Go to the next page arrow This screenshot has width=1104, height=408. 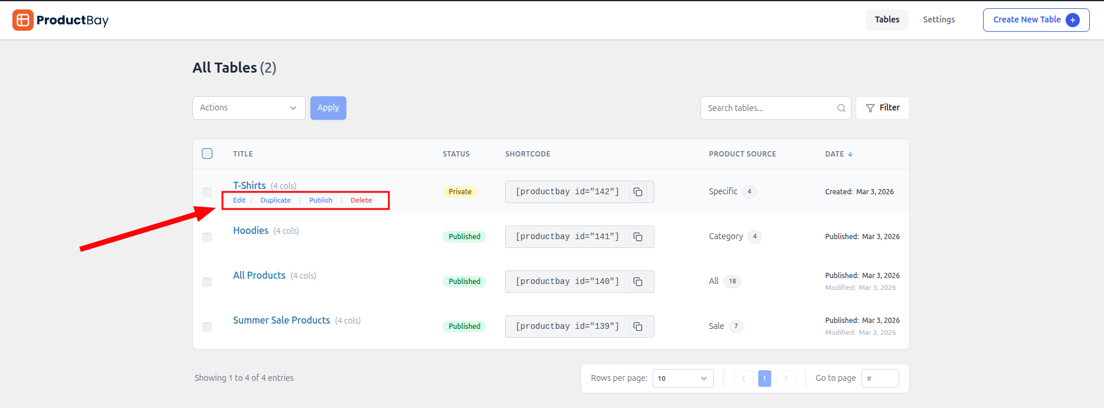(x=785, y=378)
